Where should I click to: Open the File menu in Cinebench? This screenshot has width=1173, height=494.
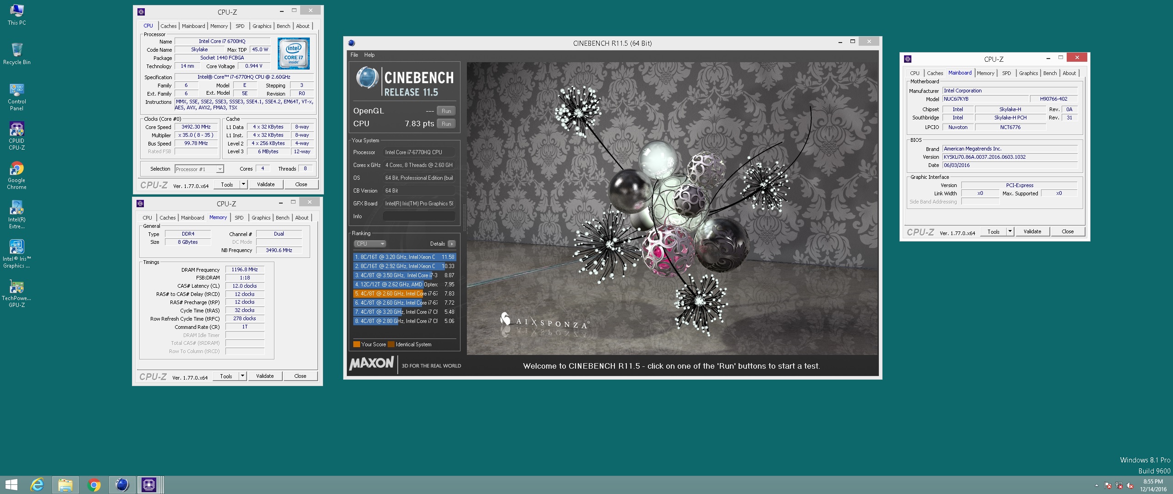pyautogui.click(x=354, y=55)
